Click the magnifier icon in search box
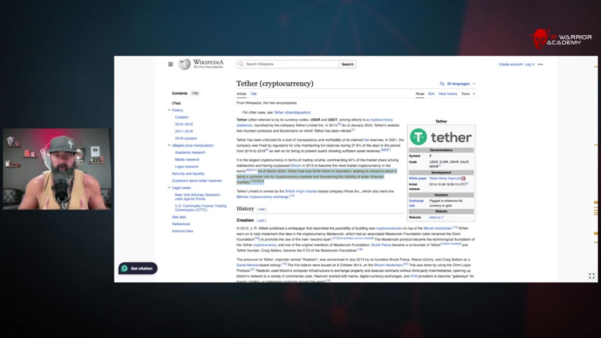601x338 pixels. click(241, 64)
